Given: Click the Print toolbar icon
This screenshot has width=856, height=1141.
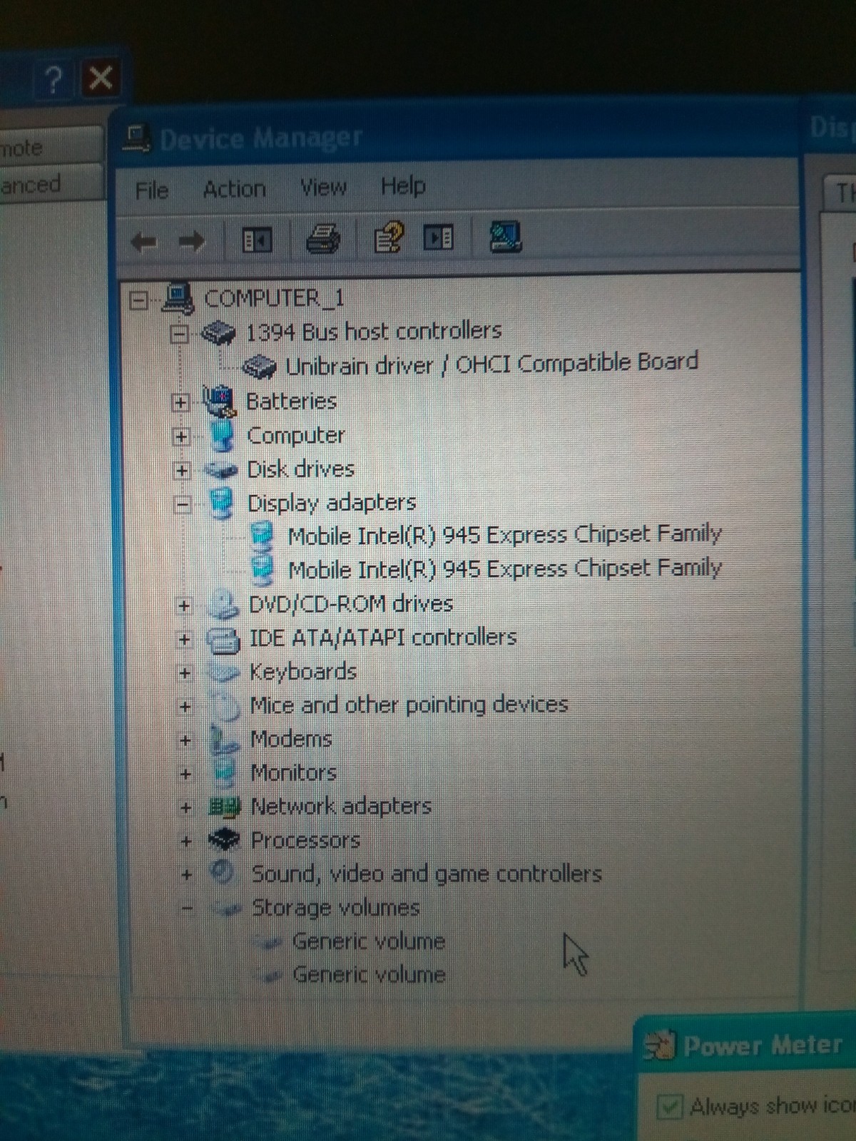Looking at the screenshot, I should 323,238.
